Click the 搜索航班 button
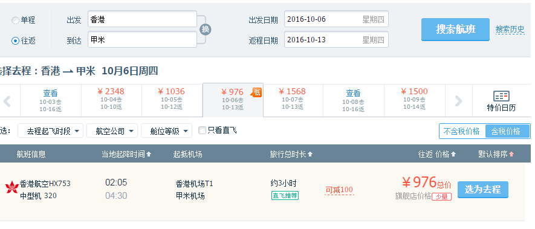This screenshot has width=535, height=229. point(455,30)
